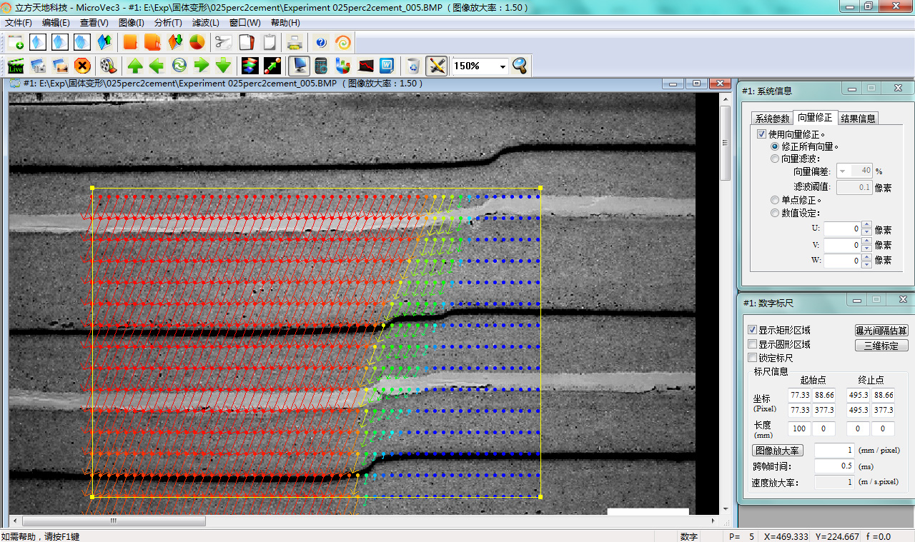Viewport: 915px width, 542px height.
Task: Open the 查看(V) menu
Action: (x=94, y=23)
